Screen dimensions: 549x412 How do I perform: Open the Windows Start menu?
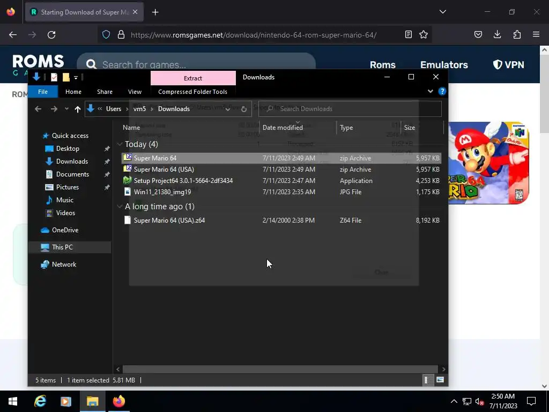click(13, 401)
